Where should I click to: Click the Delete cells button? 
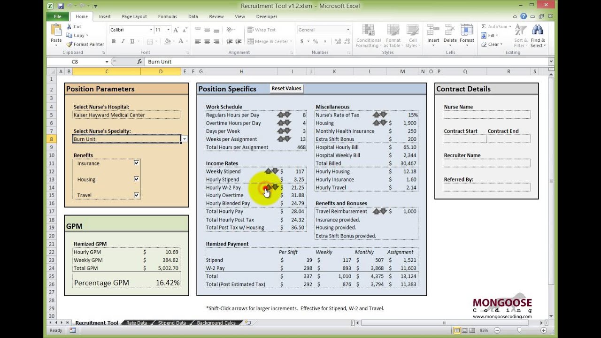450,35
